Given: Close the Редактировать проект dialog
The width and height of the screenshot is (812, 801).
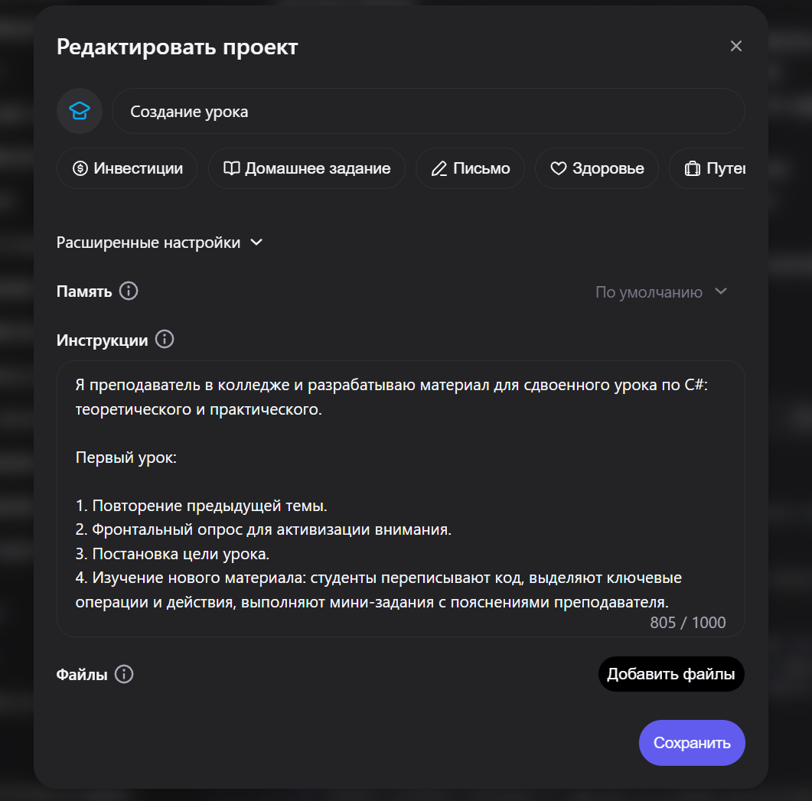Looking at the screenshot, I should 735,46.
